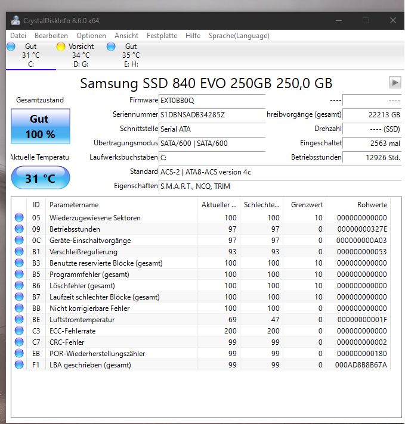Open the Hilfe menu
405x424 pixels.
193,36
